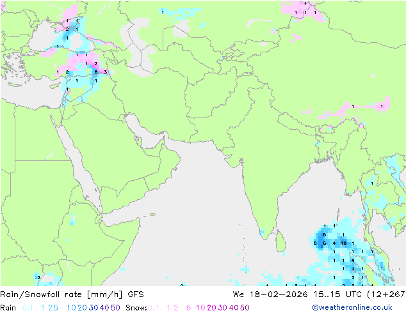Image resolution: width=406 pixels, height=313 pixels.
Task: Select the Rain legend value 50
Action: pyautogui.click(x=115, y=308)
